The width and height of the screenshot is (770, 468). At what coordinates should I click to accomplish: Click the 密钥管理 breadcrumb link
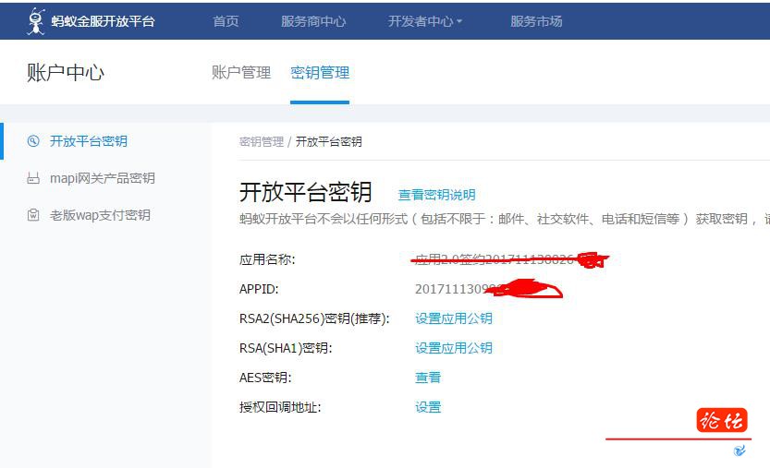262,142
